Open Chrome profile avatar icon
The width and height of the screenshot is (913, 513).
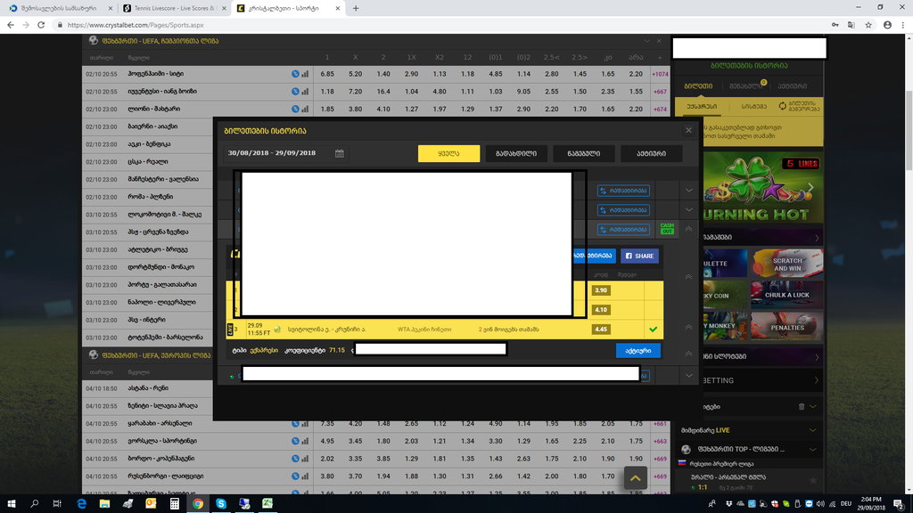coord(887,25)
